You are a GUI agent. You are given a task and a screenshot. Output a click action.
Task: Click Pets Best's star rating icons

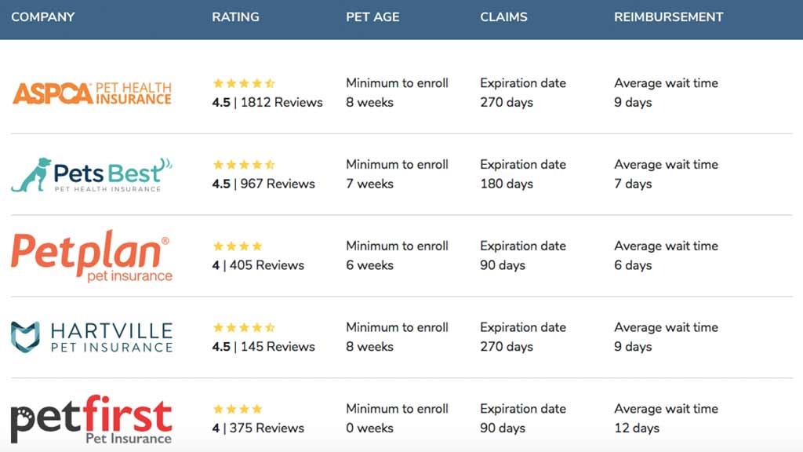click(x=245, y=165)
